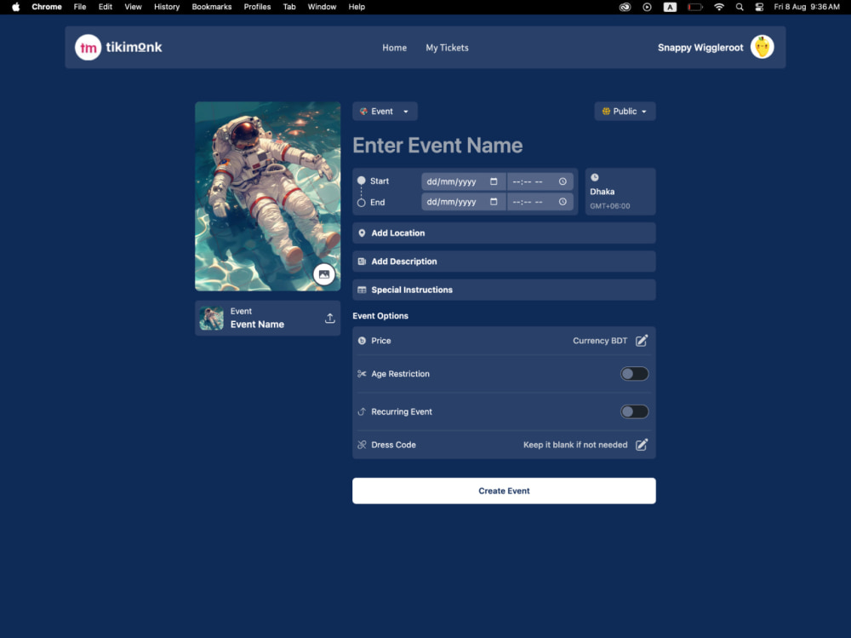
Task: Click the Creative Cloud menu bar icon
Action: (x=625, y=7)
